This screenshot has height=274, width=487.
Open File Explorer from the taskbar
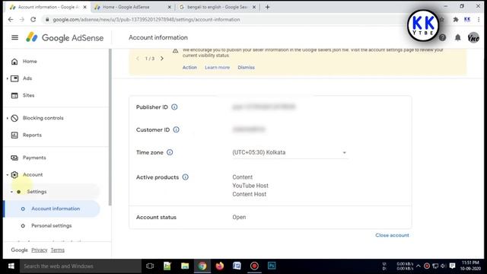coord(185,266)
